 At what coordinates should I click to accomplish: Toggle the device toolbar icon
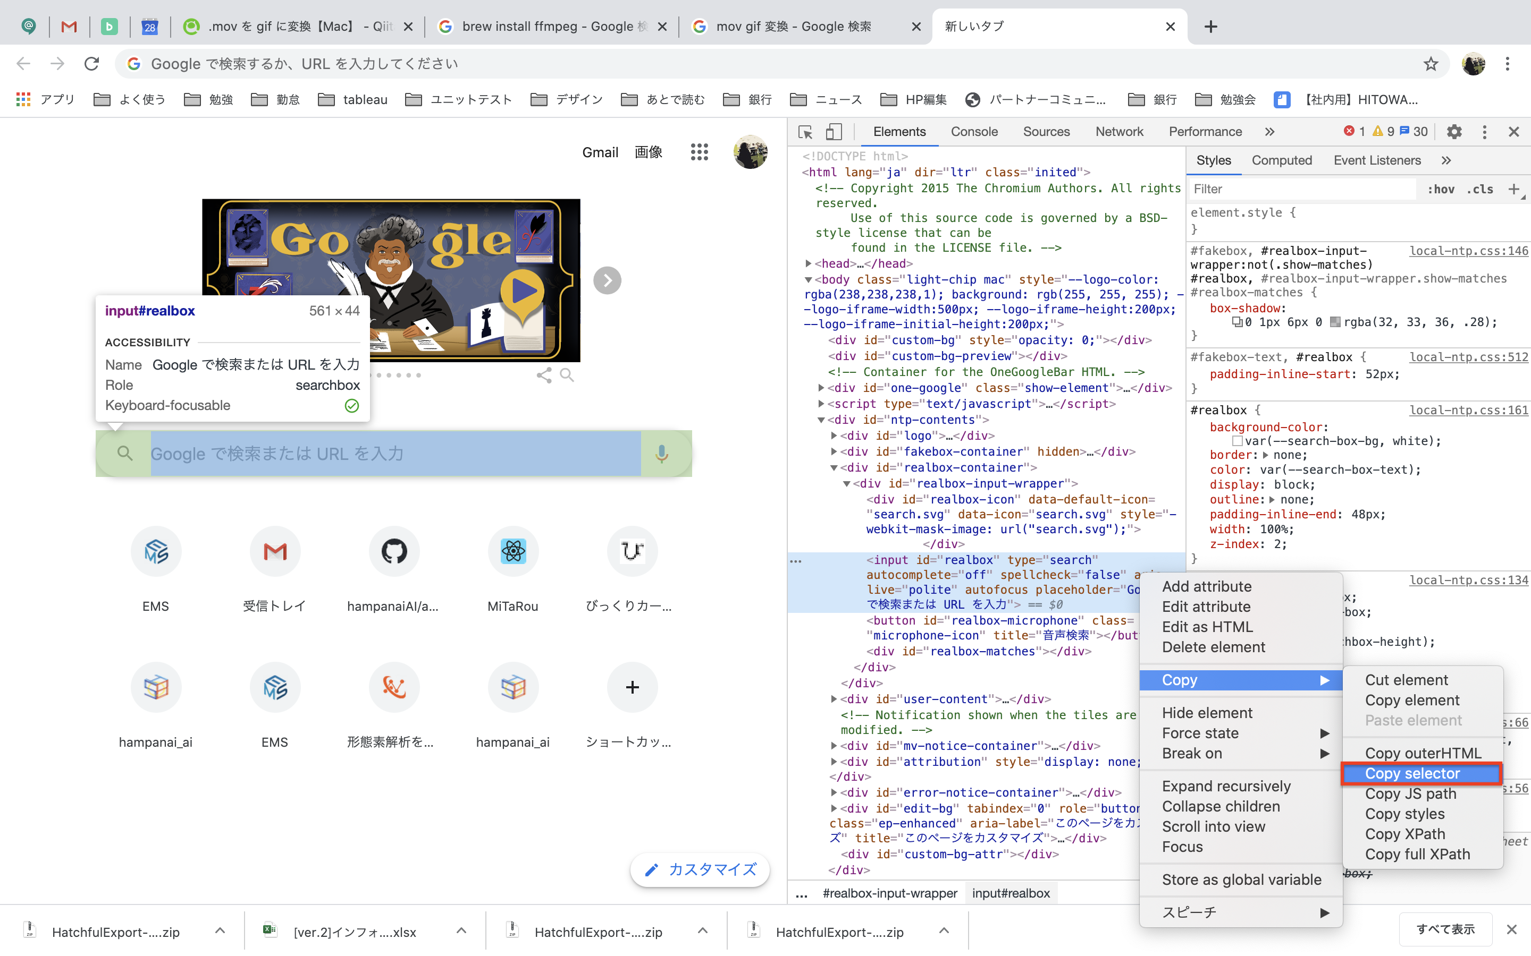(834, 132)
